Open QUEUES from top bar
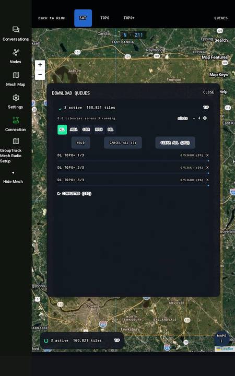Screen dimensions: 235x376 (221, 18)
